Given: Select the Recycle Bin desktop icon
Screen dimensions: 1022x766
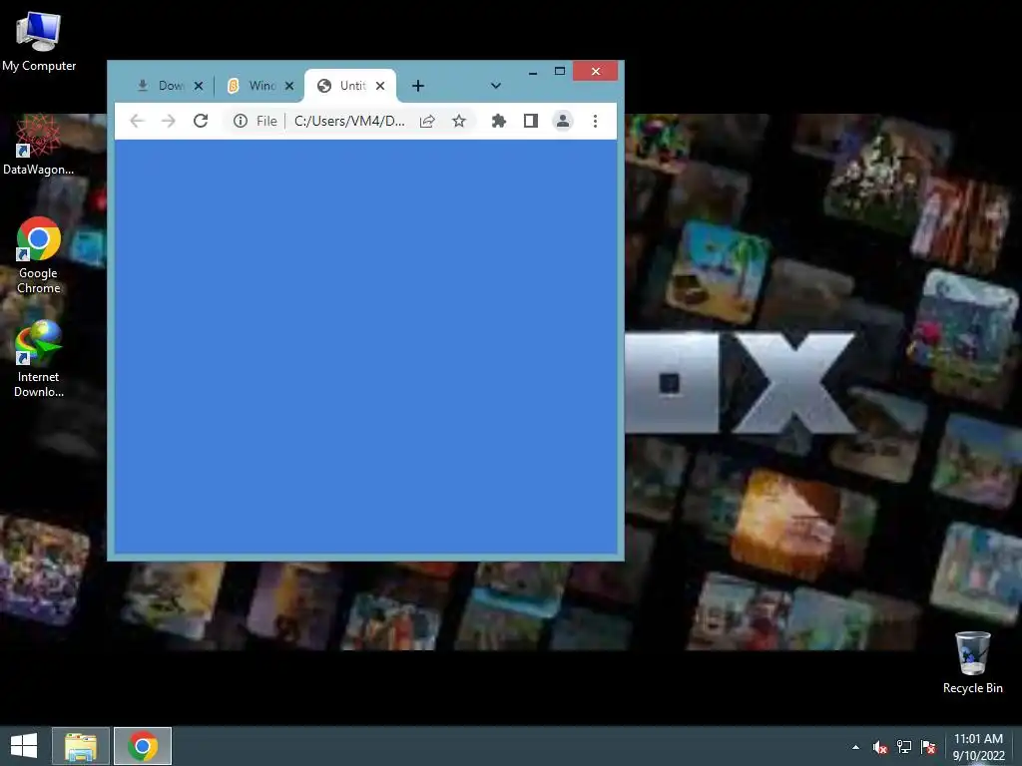Looking at the screenshot, I should pyautogui.click(x=972, y=662).
